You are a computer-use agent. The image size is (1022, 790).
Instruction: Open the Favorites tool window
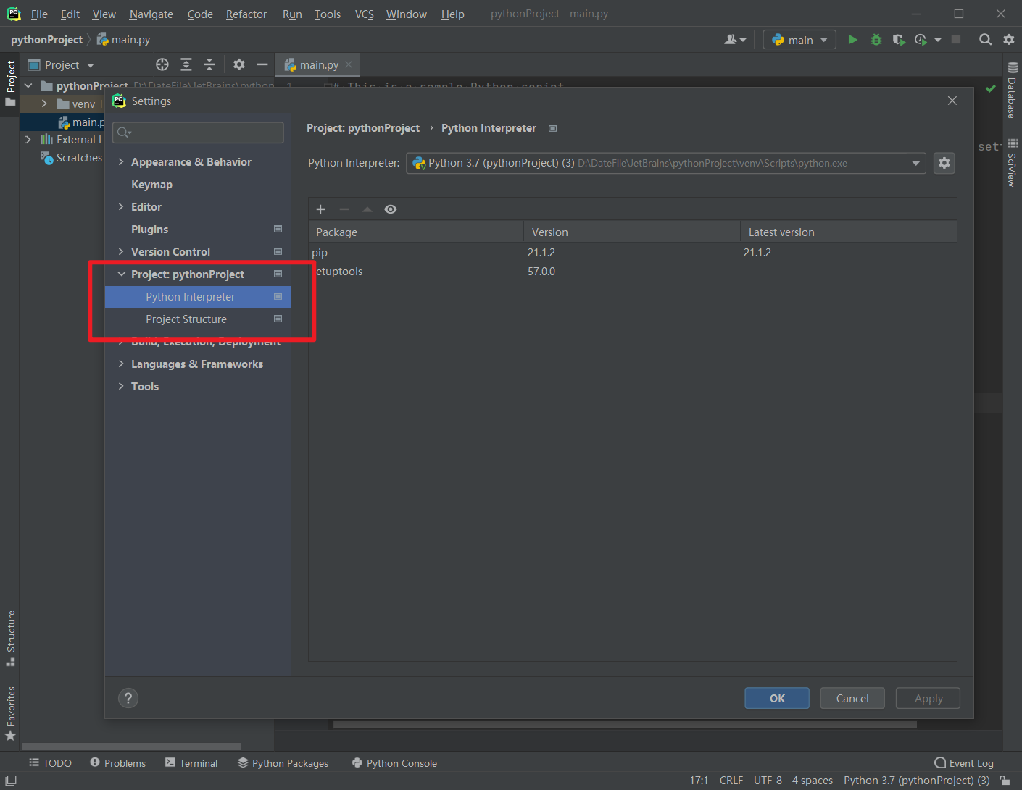[11, 713]
